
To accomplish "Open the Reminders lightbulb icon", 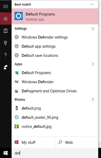I will pyautogui.click(x=6, y=43).
